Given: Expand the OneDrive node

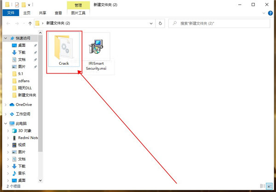Looking at the screenshot, I should click(x=6, y=105).
